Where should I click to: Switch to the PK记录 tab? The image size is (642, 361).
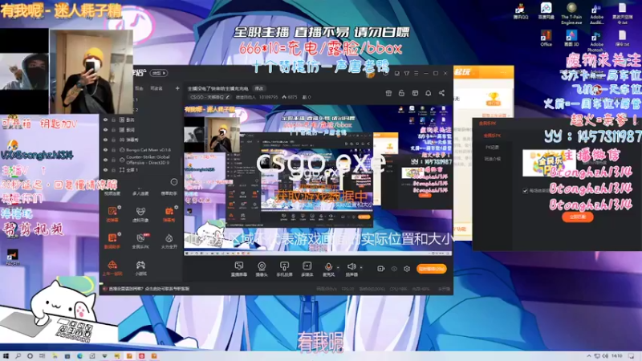(492, 148)
